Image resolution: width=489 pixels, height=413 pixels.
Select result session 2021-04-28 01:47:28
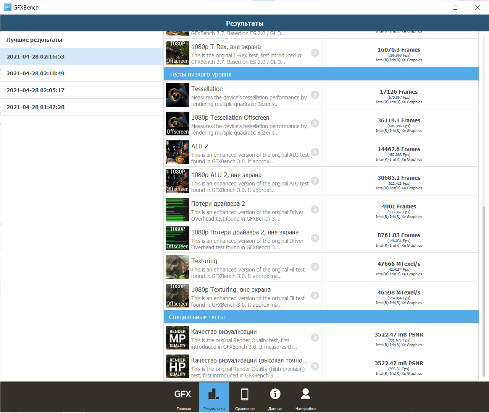pyautogui.click(x=82, y=107)
